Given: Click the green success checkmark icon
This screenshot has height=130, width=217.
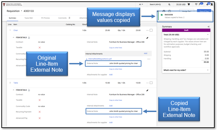Looking at the screenshot, I should tap(161, 15).
